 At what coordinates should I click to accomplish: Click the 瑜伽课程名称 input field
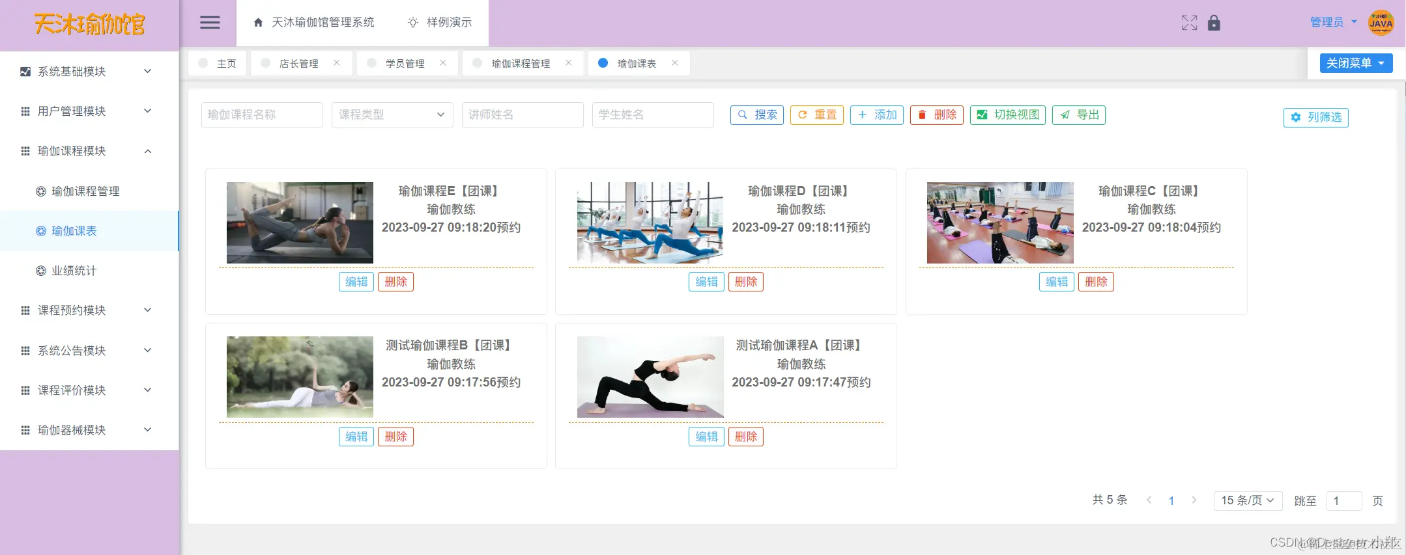coord(262,115)
